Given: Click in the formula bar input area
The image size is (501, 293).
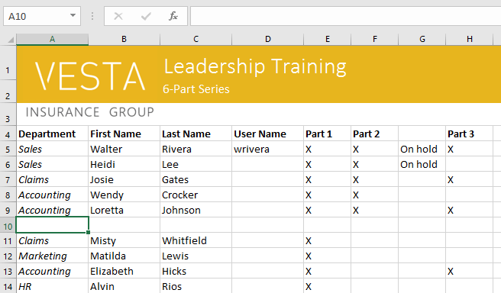Looking at the screenshot, I should coord(346,16).
